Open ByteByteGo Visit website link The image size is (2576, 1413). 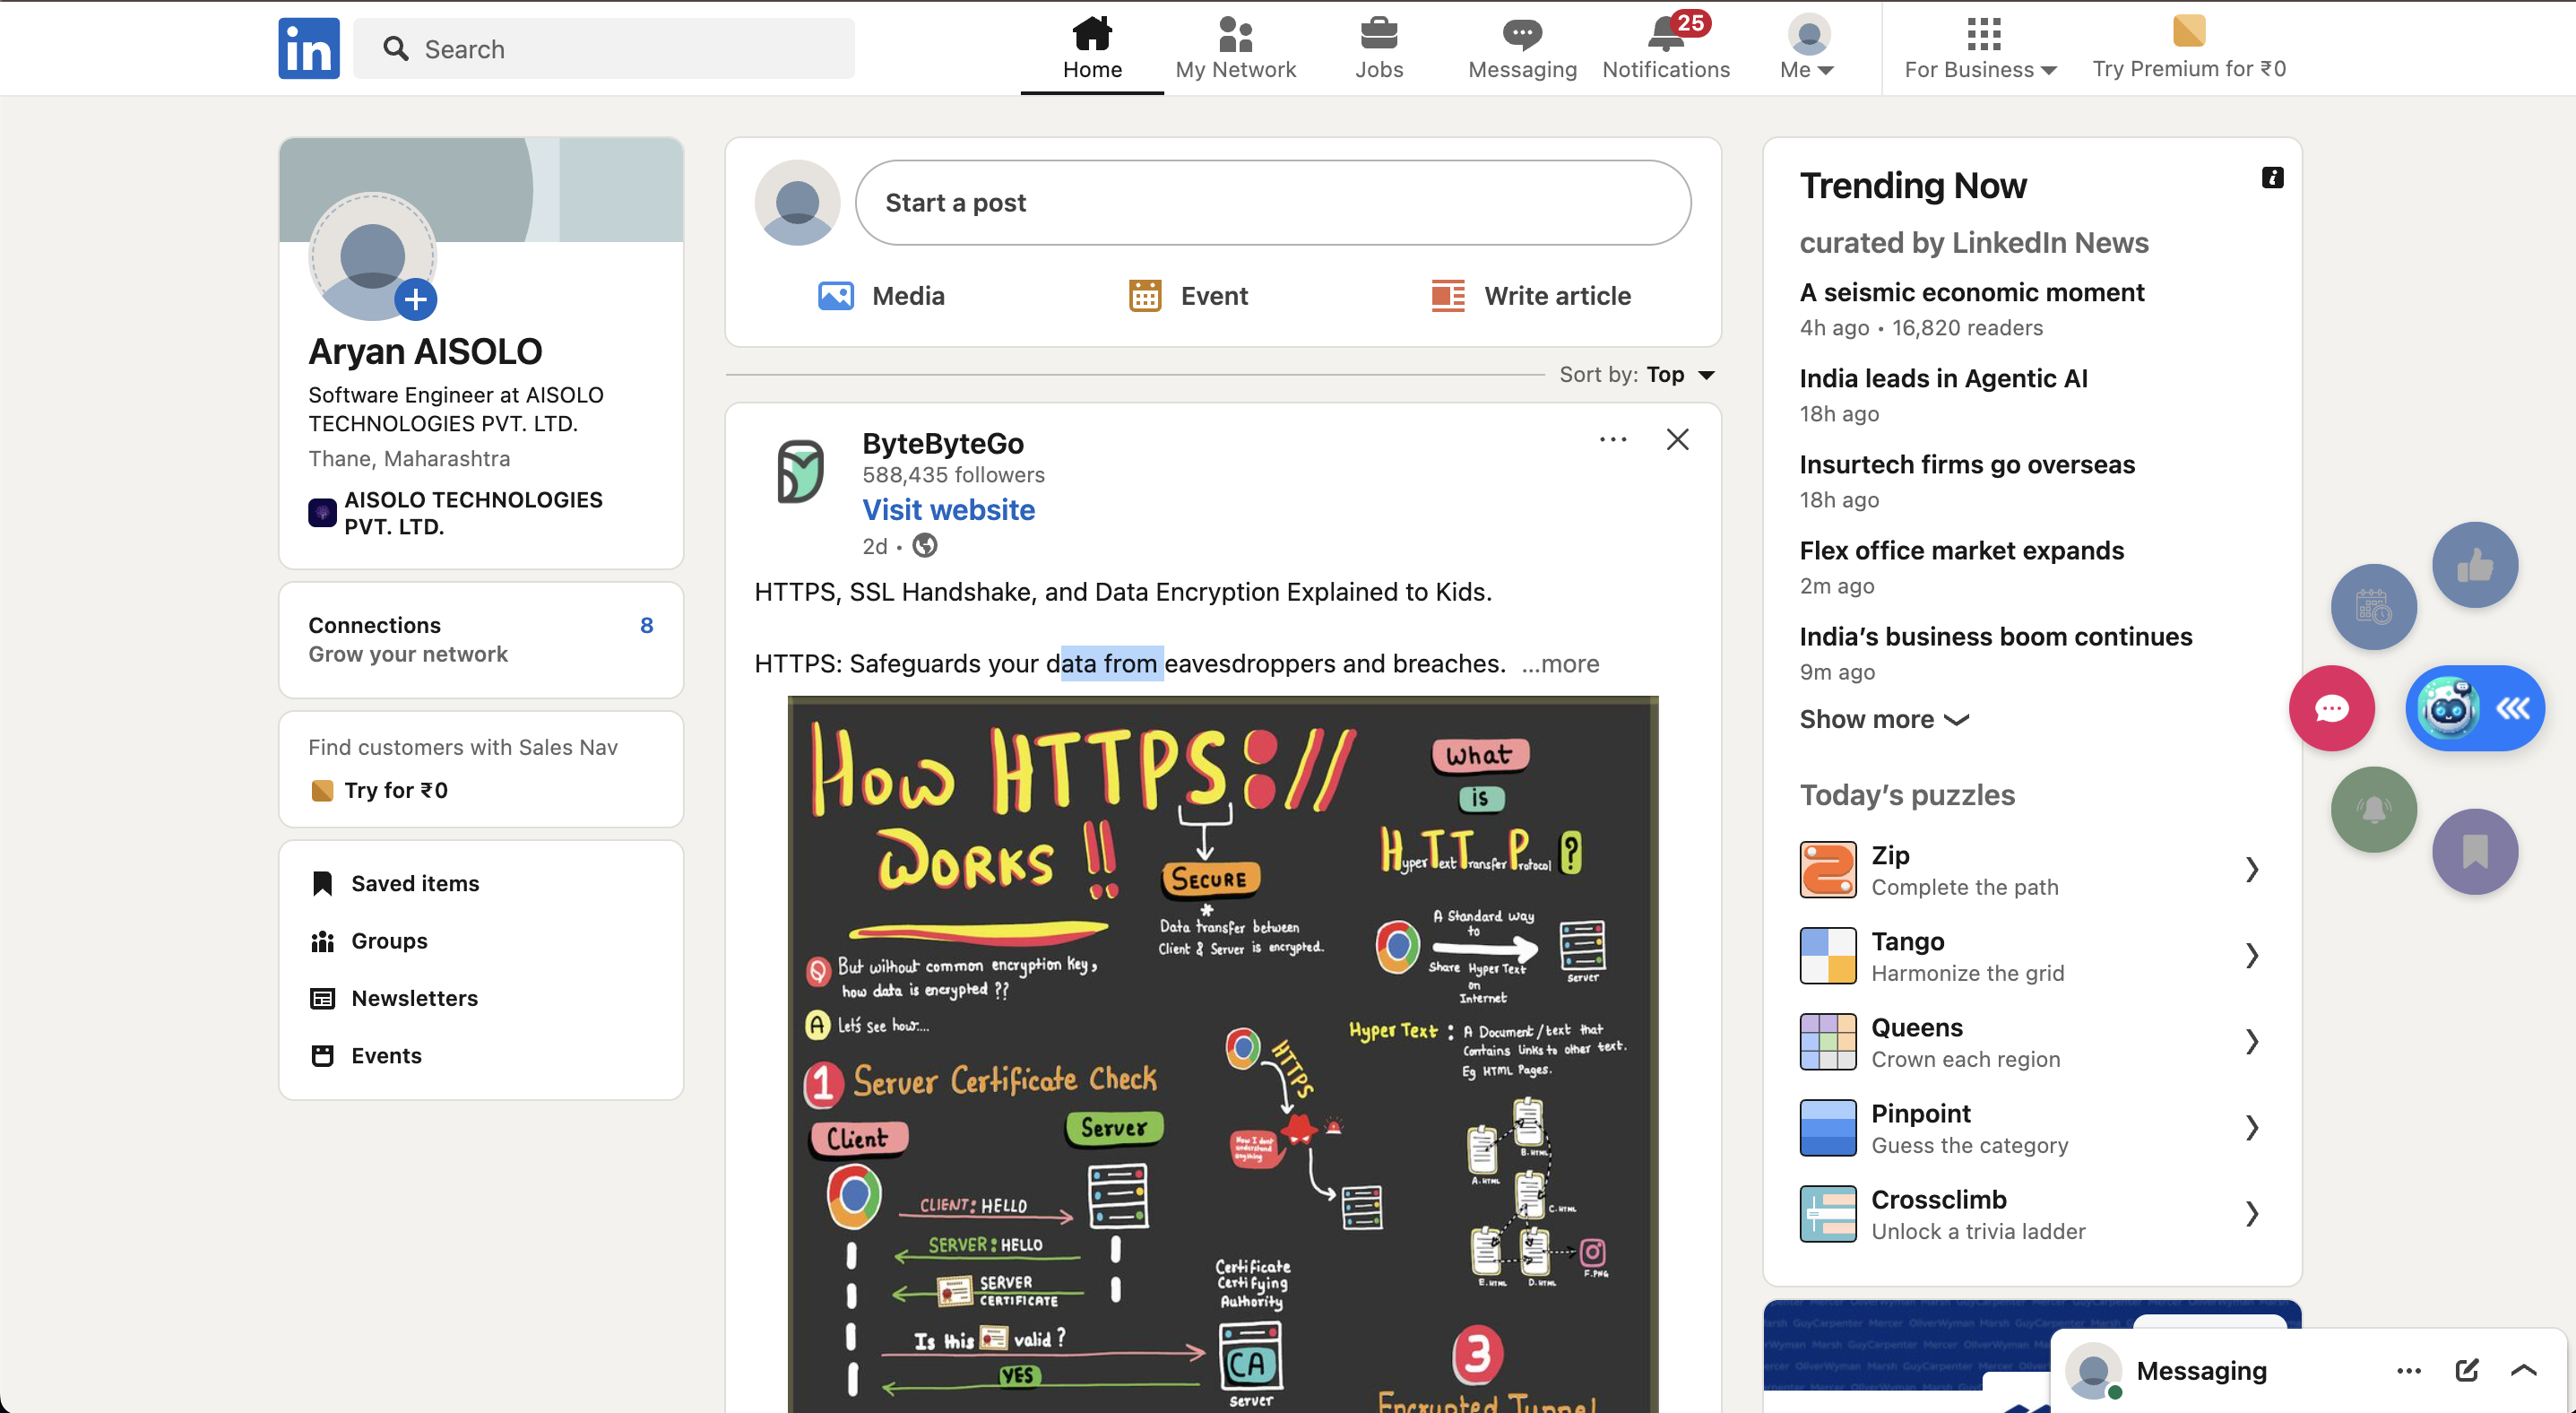tap(948, 510)
